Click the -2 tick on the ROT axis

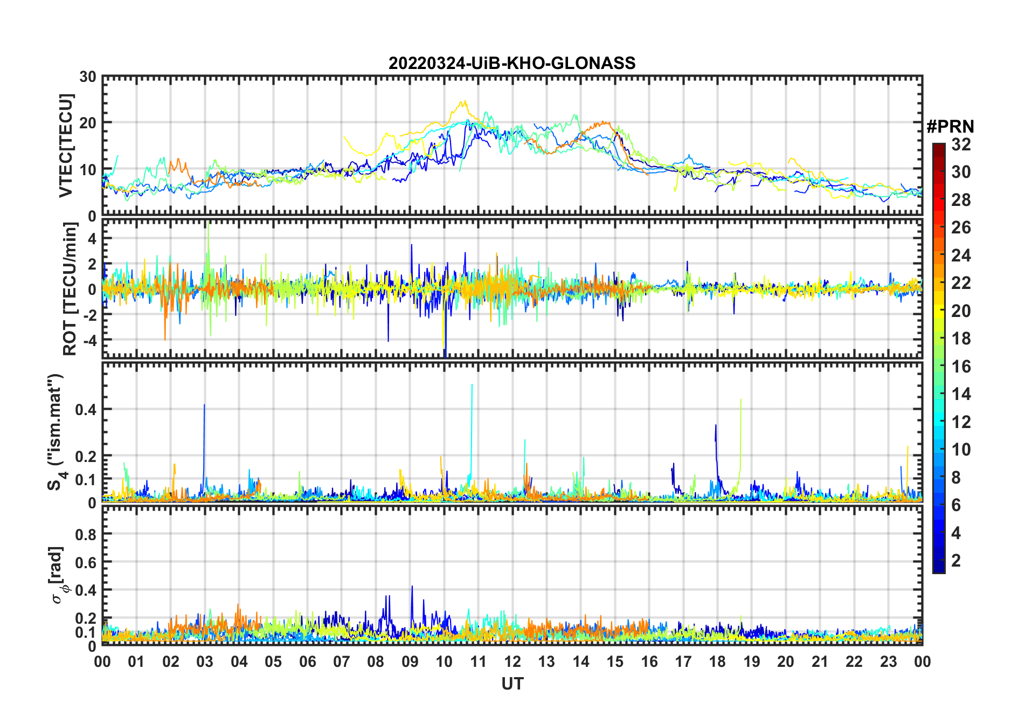coord(89,315)
